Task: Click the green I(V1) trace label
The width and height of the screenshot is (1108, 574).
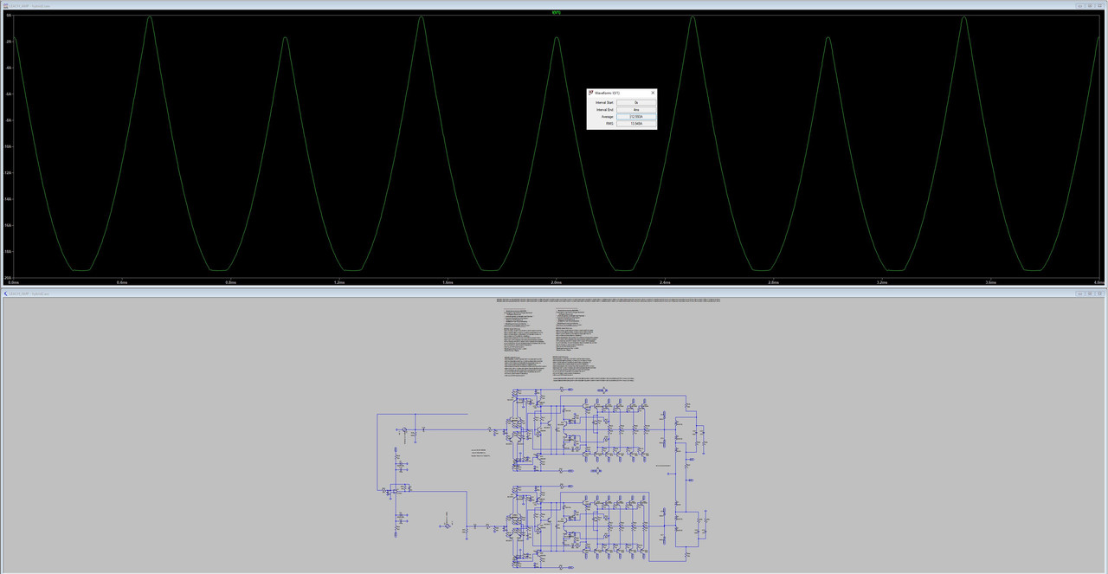Action: [x=556, y=12]
